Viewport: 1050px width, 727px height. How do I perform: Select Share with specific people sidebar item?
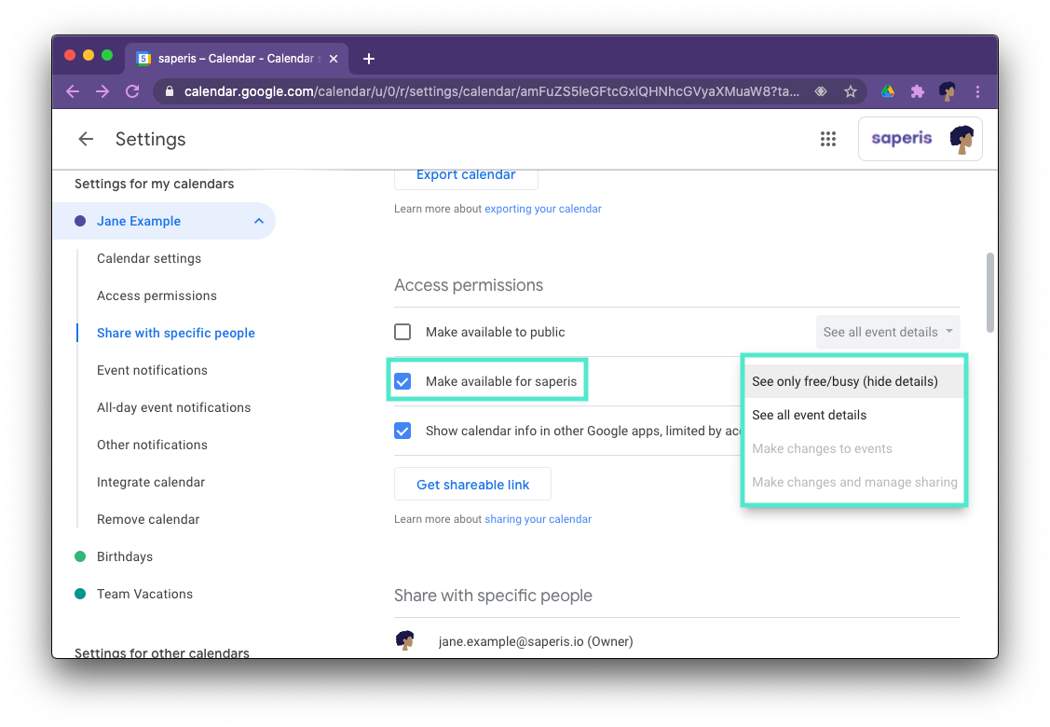(x=175, y=333)
